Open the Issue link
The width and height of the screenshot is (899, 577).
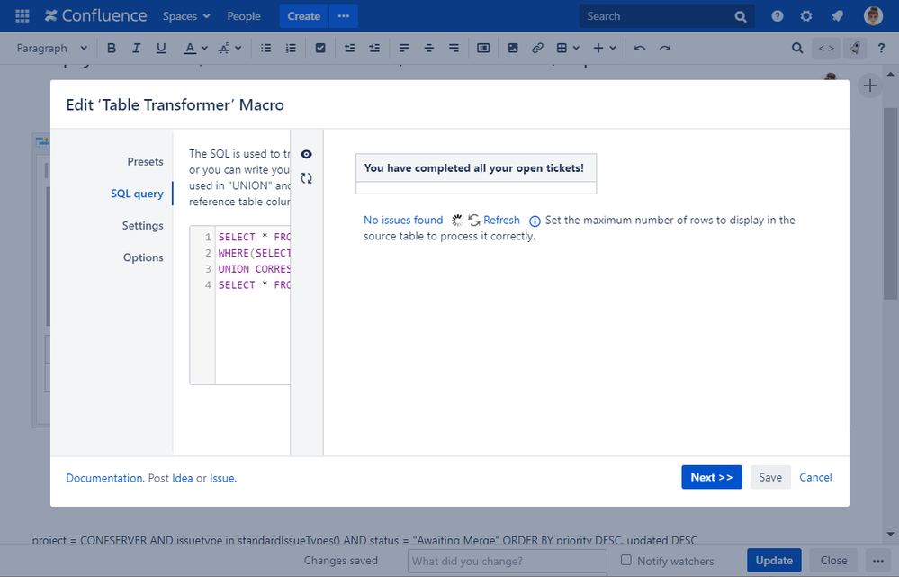point(222,478)
